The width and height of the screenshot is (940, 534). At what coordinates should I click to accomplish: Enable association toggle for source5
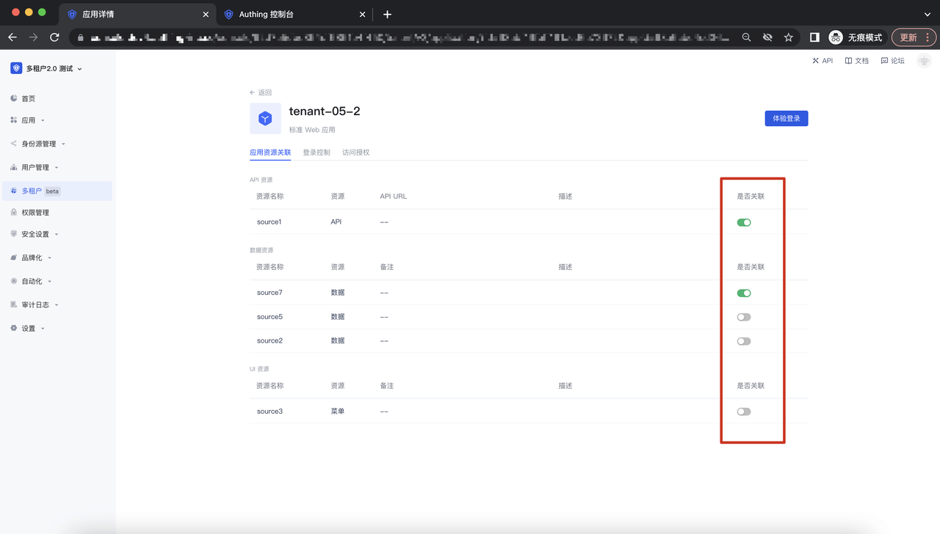[x=744, y=318]
